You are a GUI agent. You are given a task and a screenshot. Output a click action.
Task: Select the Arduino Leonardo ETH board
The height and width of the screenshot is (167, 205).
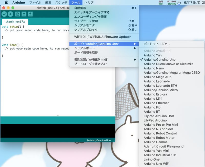click(171, 86)
